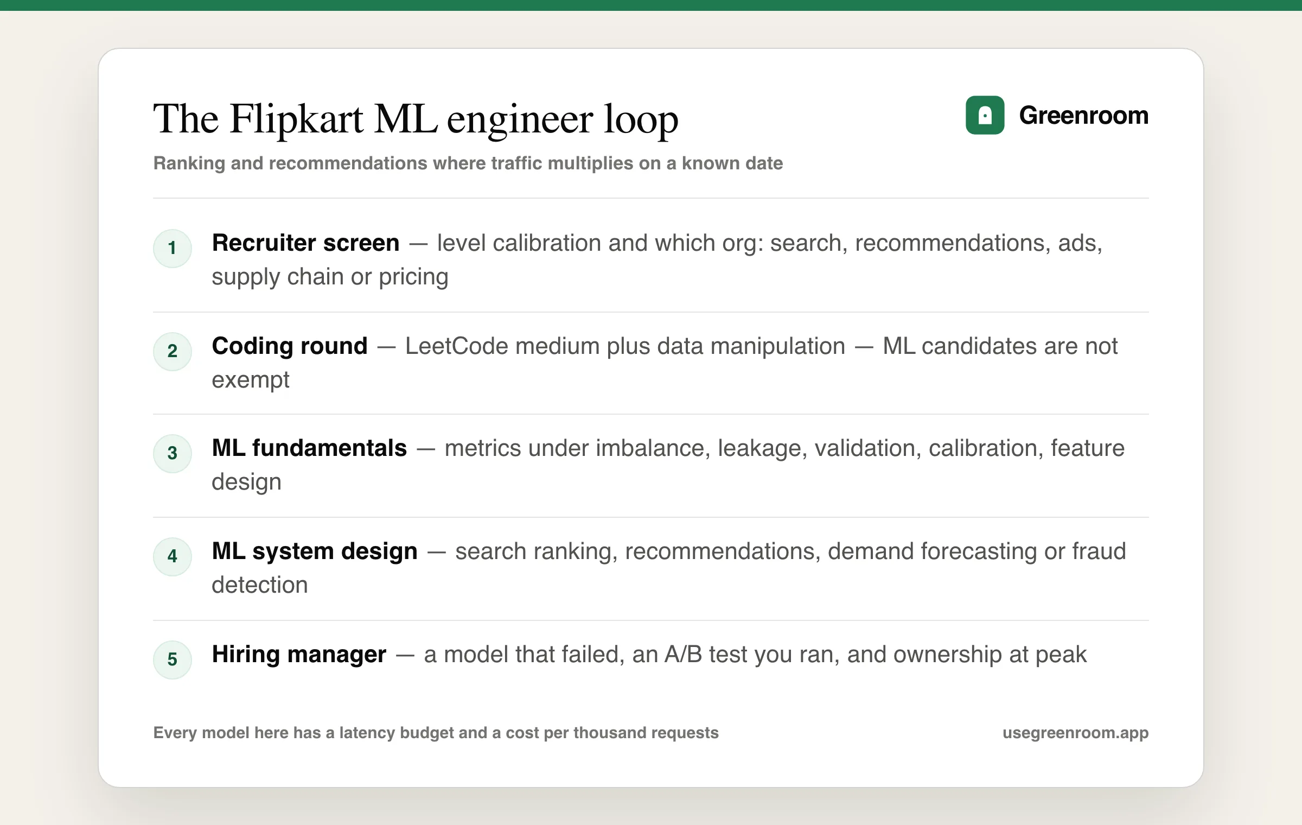The width and height of the screenshot is (1302, 825).
Task: Click 'LeetCode medium plus data manipulation' text
Action: [625, 346]
